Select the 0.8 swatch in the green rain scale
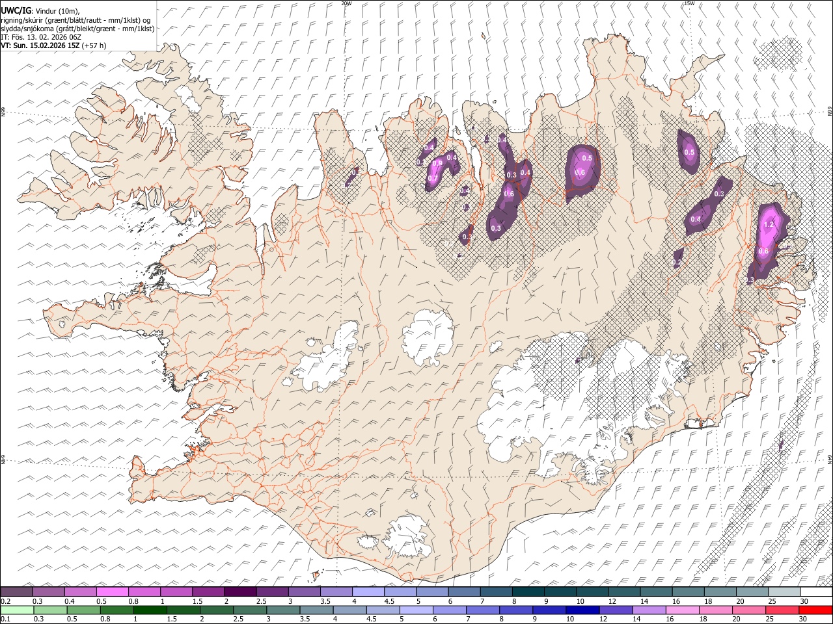Image resolution: width=833 pixels, height=624 pixels. 117,610
